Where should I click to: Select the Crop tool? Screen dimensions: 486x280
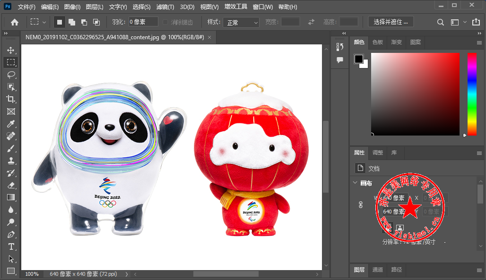coord(11,99)
